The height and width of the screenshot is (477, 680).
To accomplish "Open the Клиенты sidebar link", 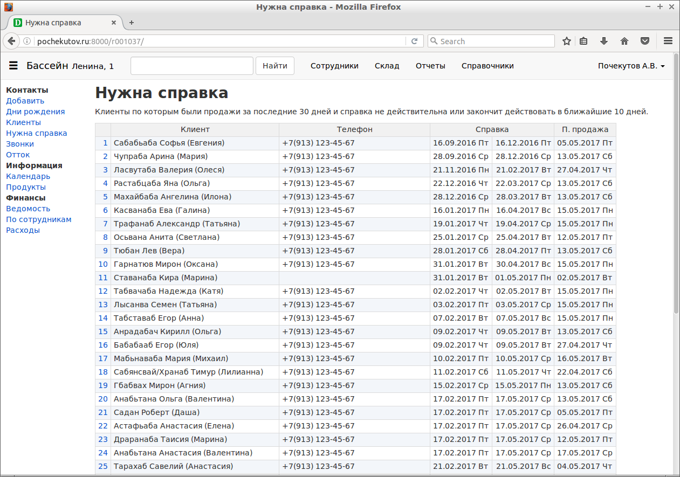I will coord(23,122).
